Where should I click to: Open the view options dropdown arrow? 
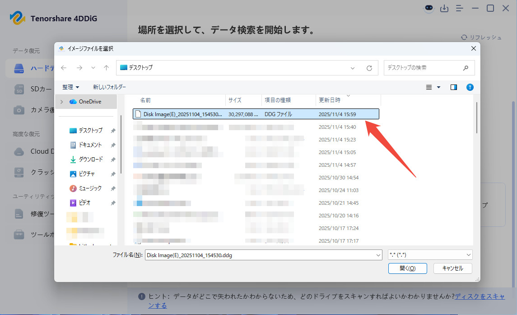pos(438,87)
